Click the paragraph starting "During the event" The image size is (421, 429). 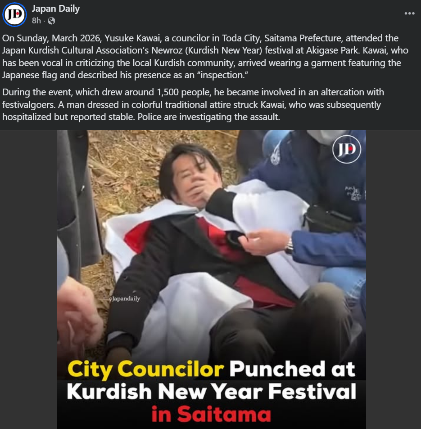[x=193, y=104]
